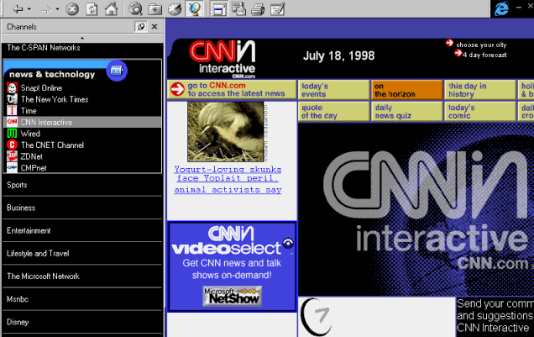Open the Wired channel
The height and width of the screenshot is (337, 534).
pyautogui.click(x=30, y=134)
